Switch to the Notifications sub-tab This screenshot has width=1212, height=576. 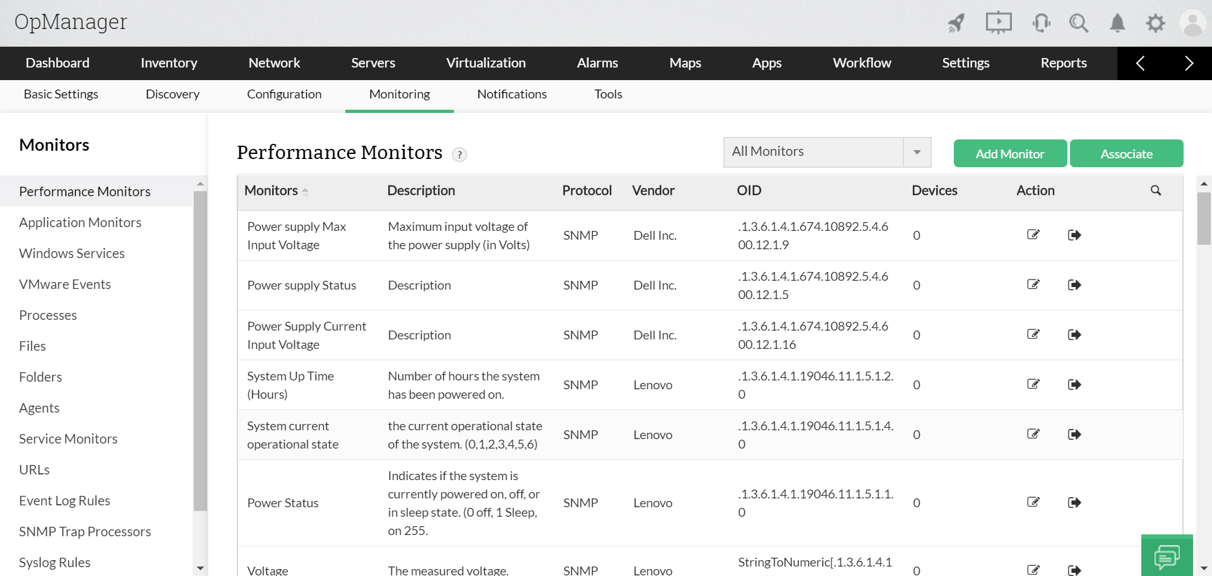(x=512, y=94)
